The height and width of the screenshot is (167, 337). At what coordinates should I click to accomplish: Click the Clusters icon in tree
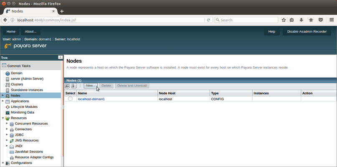8,85
